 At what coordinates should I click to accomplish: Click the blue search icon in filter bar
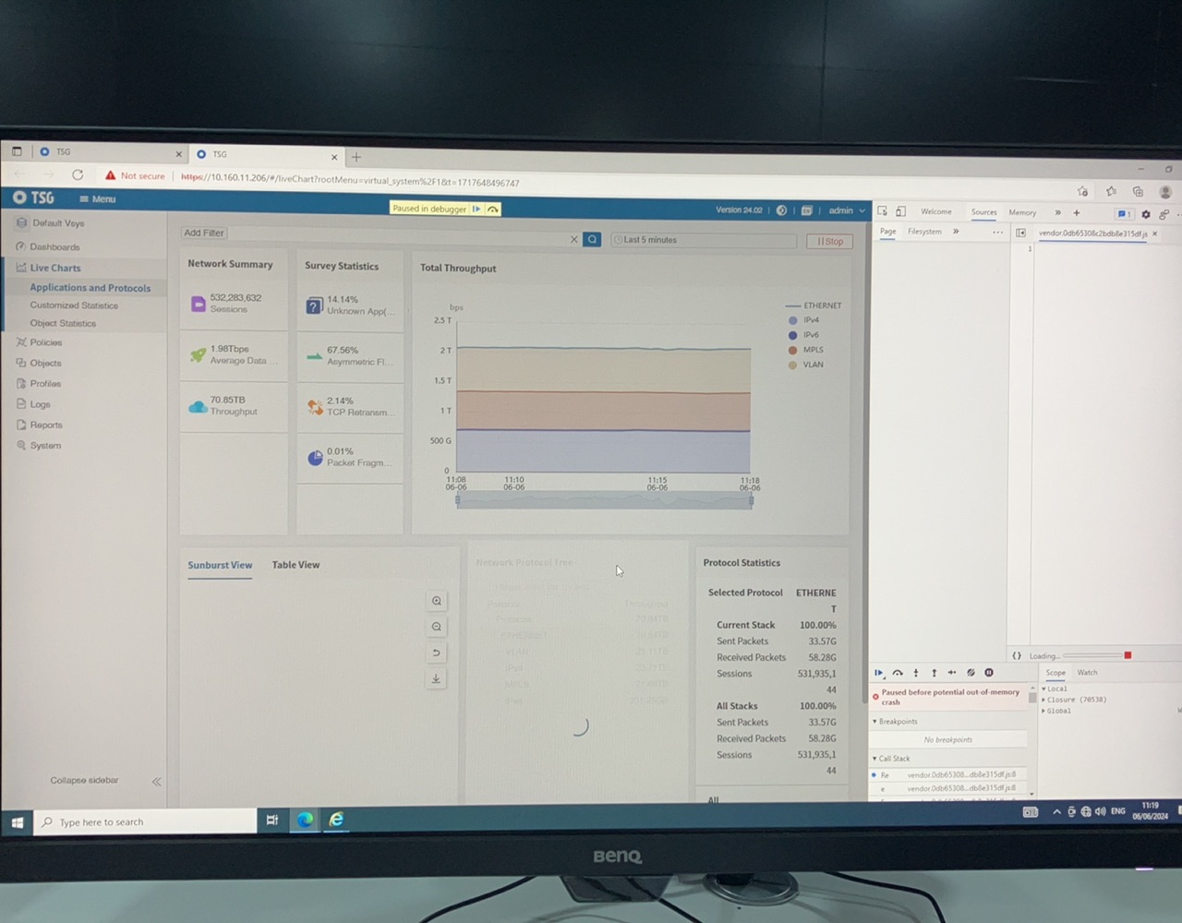click(593, 240)
